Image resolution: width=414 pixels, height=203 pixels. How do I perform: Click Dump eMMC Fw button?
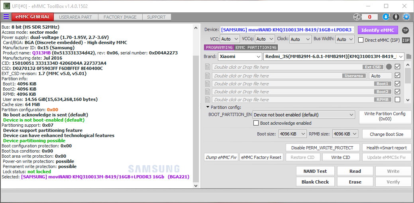pos(221,157)
